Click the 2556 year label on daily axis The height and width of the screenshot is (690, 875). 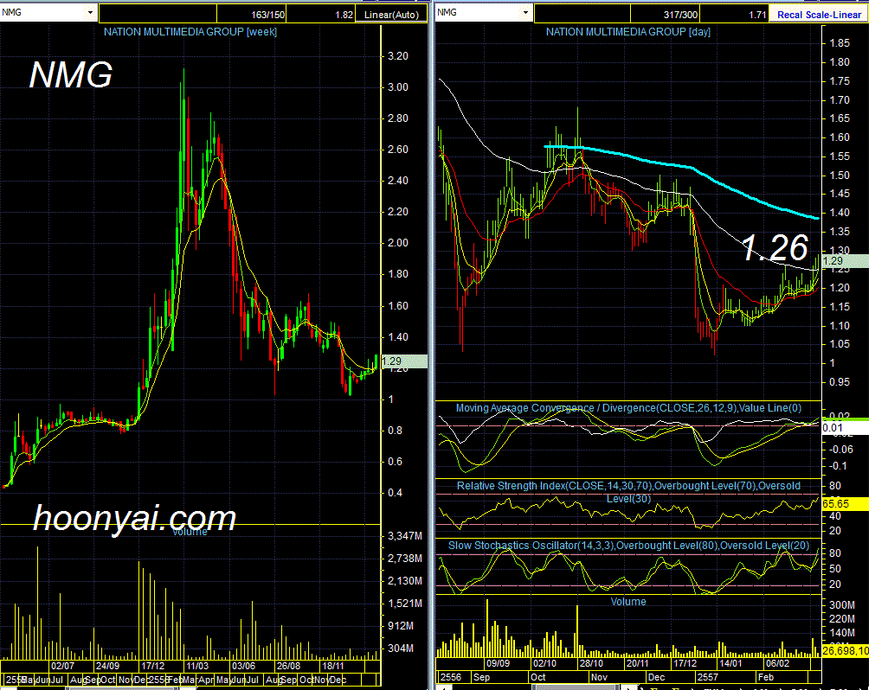pyautogui.click(x=451, y=677)
